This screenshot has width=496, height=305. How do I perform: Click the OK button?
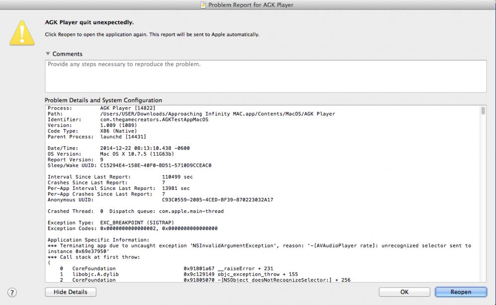(x=404, y=292)
